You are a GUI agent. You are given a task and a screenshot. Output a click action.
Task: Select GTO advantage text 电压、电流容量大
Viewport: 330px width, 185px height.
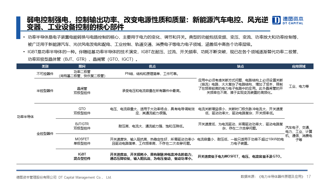[152, 111]
